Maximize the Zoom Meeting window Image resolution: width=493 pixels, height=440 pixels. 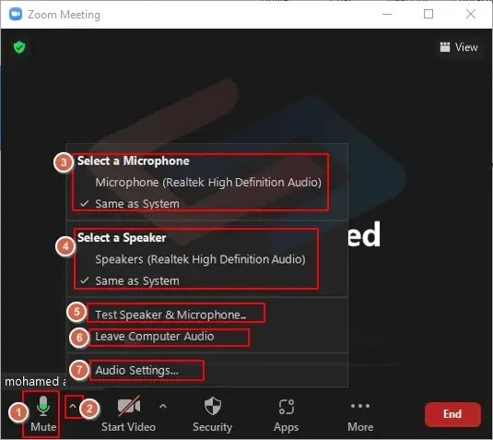tap(428, 14)
